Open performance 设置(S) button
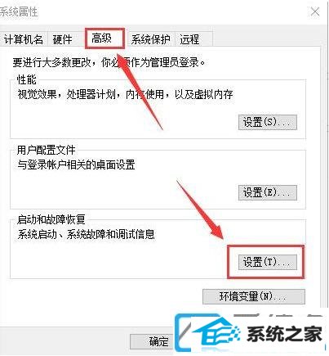Screen dimensions: 329x356 click(x=268, y=122)
